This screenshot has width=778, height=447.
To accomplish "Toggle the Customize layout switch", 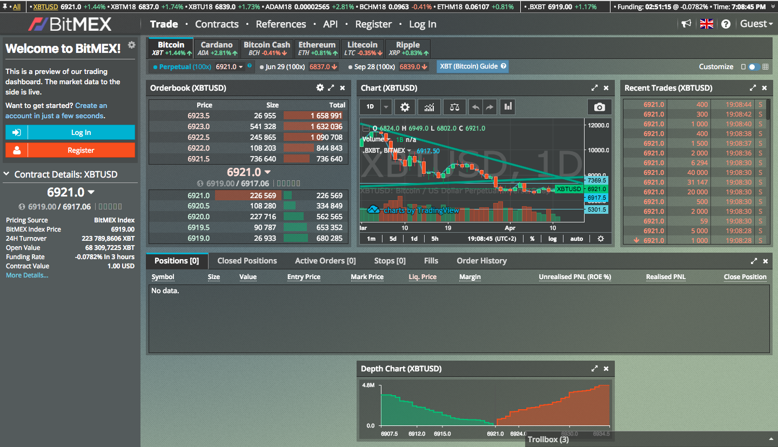I will click(x=755, y=66).
